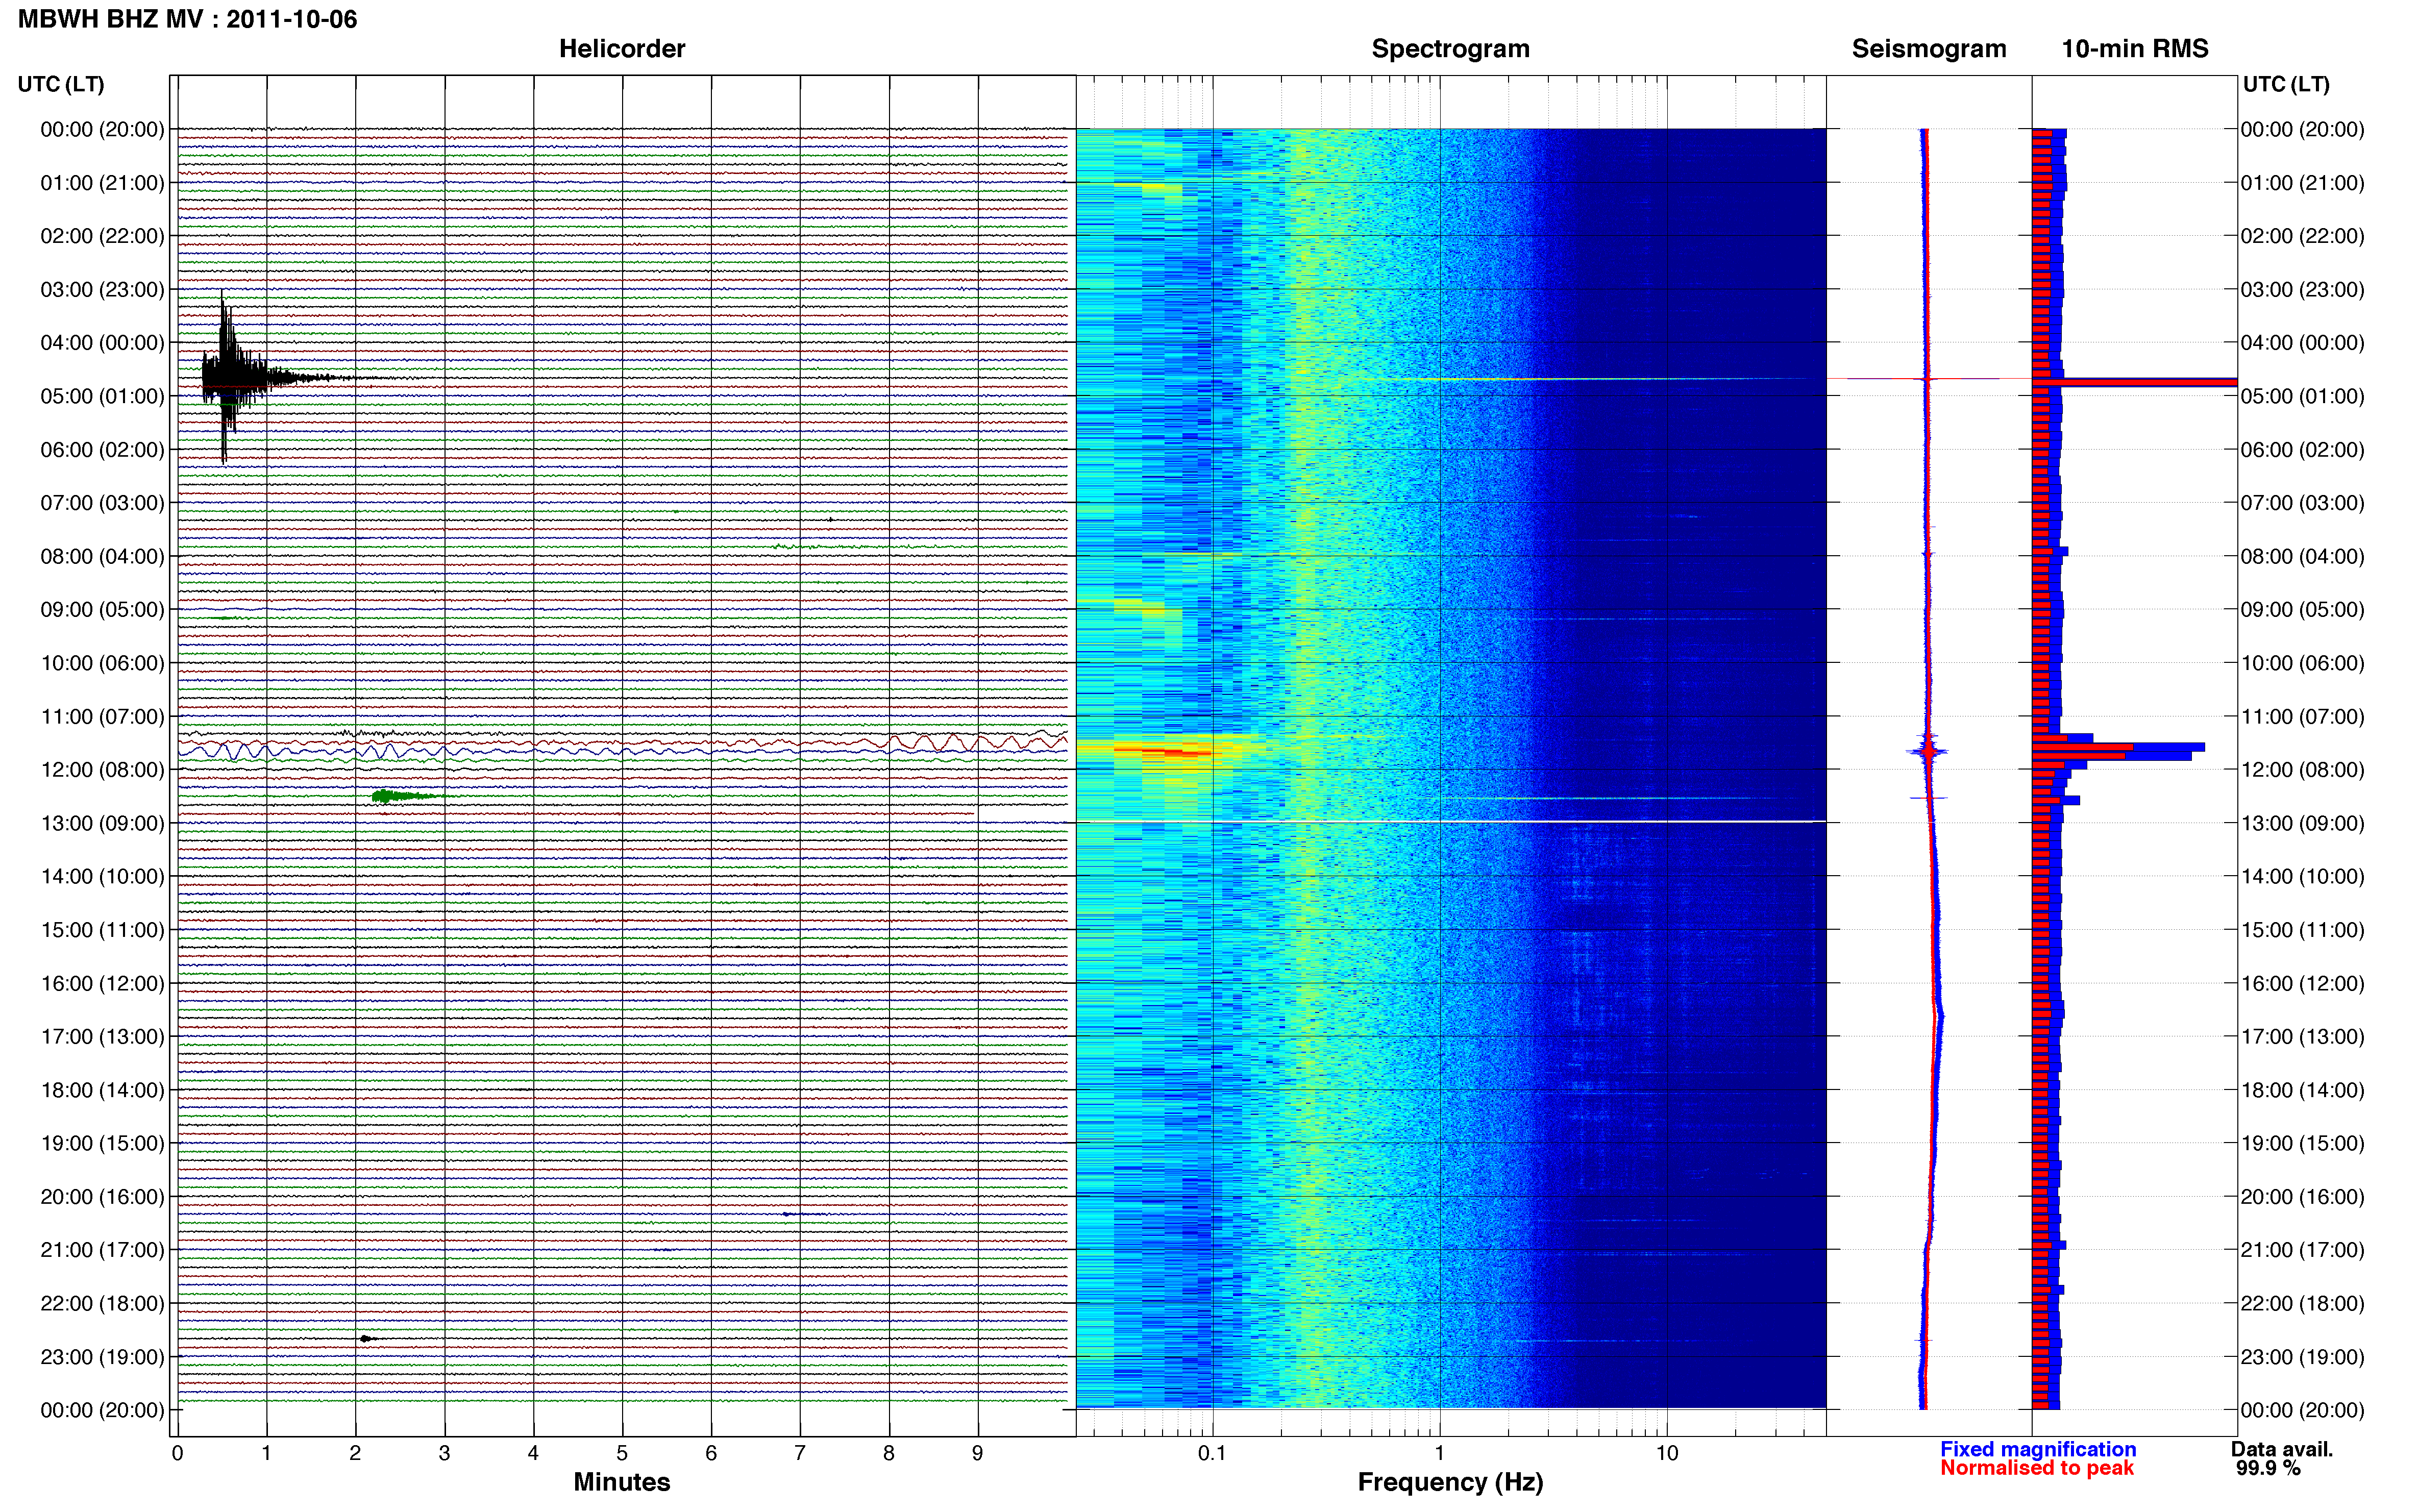Click the 5 tick on the Minutes axis

[622, 1453]
